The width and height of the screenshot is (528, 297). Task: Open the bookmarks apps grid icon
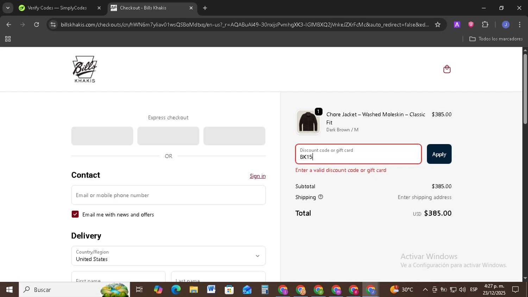(8, 39)
